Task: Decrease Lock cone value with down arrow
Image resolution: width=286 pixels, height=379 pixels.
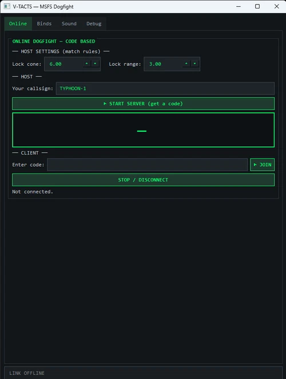Action: [95, 64]
